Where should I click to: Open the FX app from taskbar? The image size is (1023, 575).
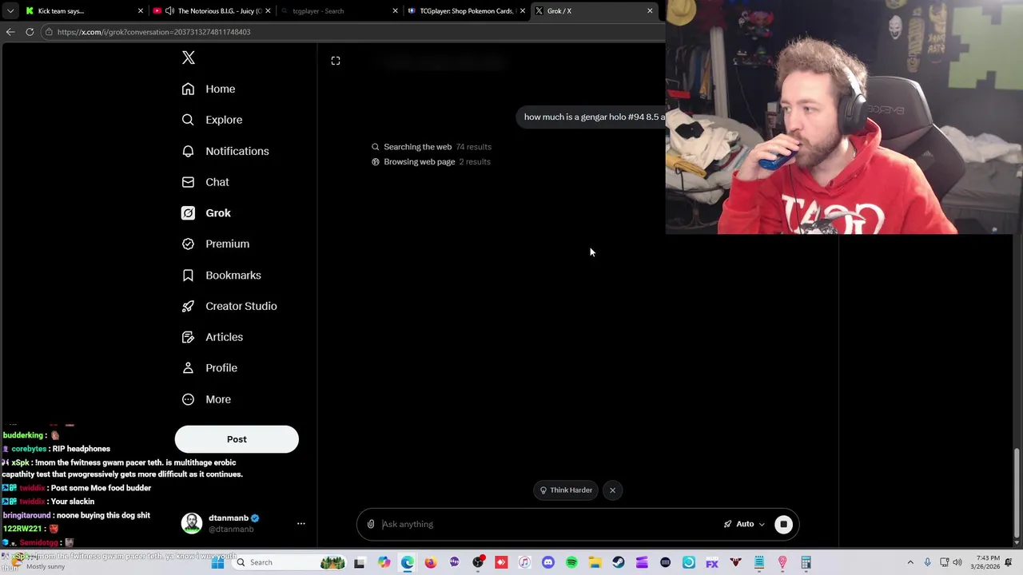coord(711,562)
